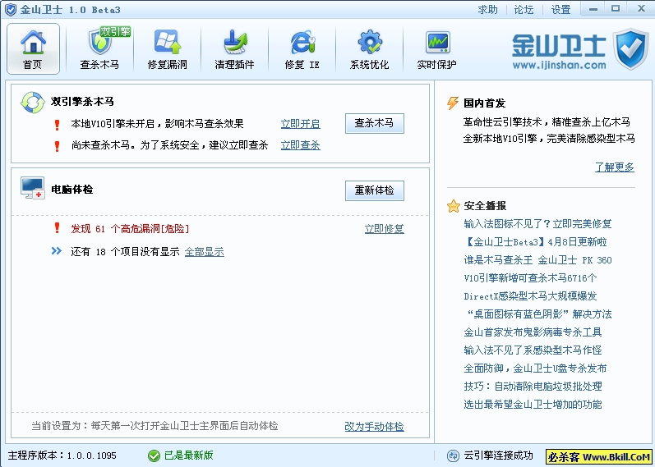Viewport: 655px width, 467px height.
Task: Open news item 输入法图标不见了
Action: (x=537, y=223)
